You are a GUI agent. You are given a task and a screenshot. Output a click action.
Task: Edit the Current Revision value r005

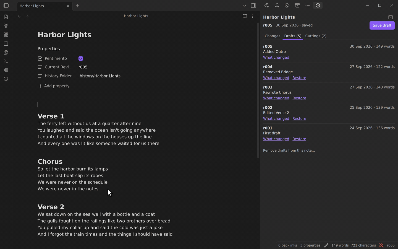[83, 67]
